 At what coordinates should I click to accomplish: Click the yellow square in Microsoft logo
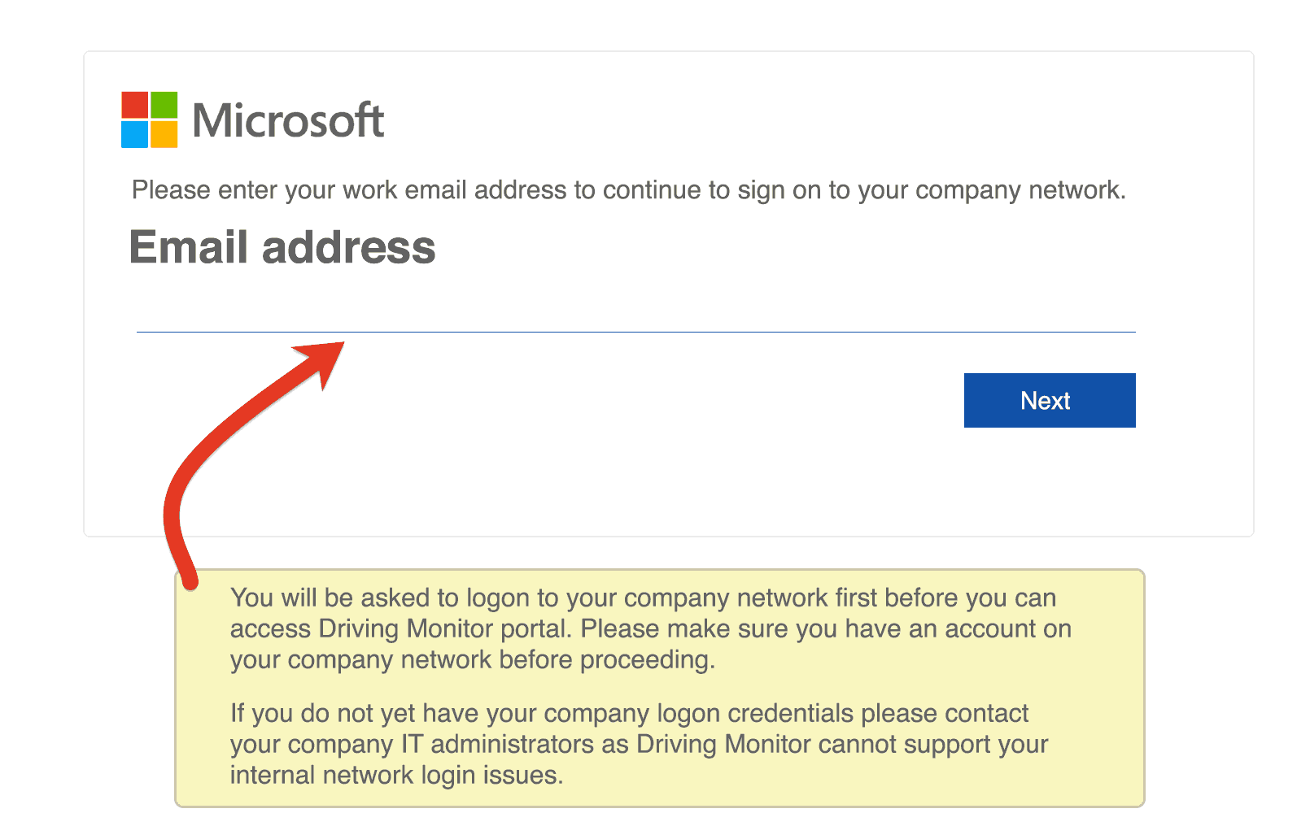tap(164, 134)
